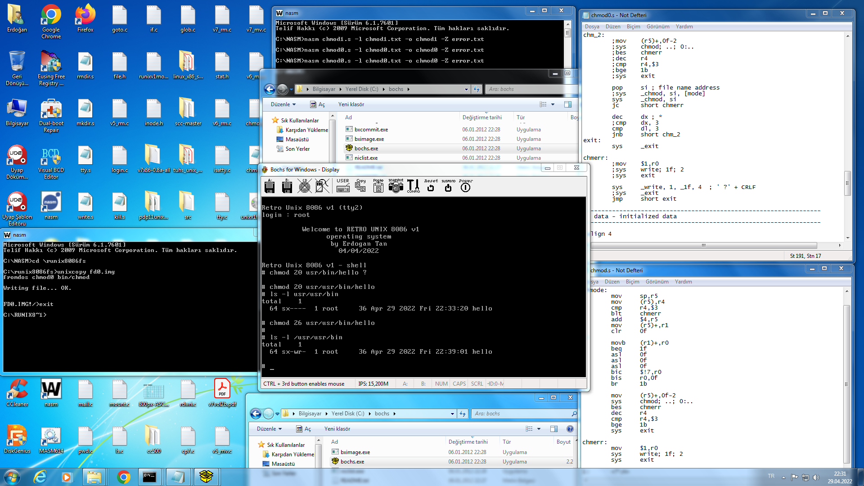864x486 pixels.
Task: Click the Power icon in Bochs toolbar
Action: point(466,186)
